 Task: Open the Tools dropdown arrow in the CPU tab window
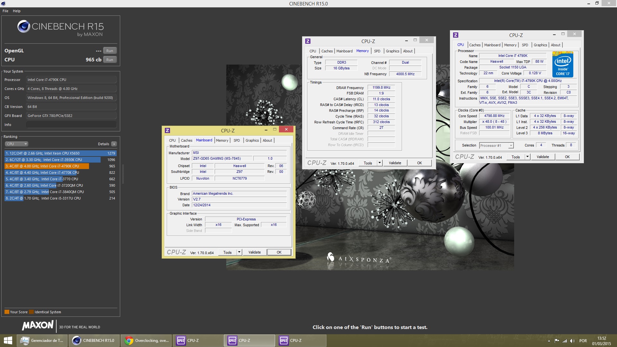527,157
